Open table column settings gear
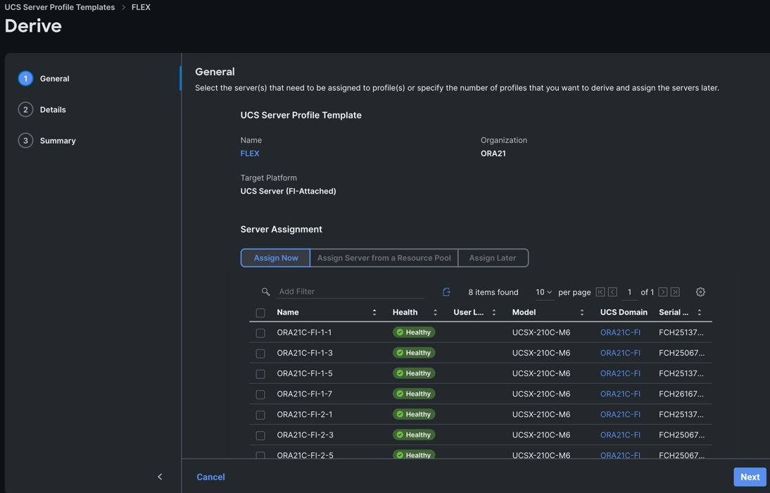 click(700, 292)
